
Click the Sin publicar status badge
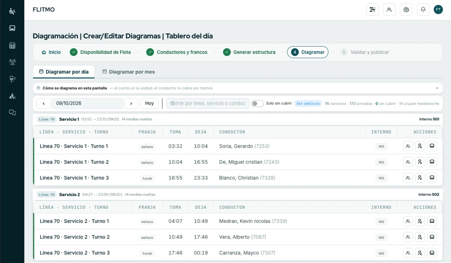click(x=308, y=103)
